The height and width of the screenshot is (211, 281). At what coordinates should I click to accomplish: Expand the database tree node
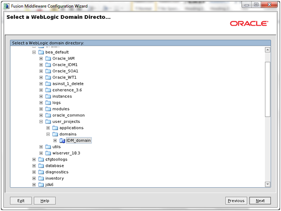click(34, 166)
